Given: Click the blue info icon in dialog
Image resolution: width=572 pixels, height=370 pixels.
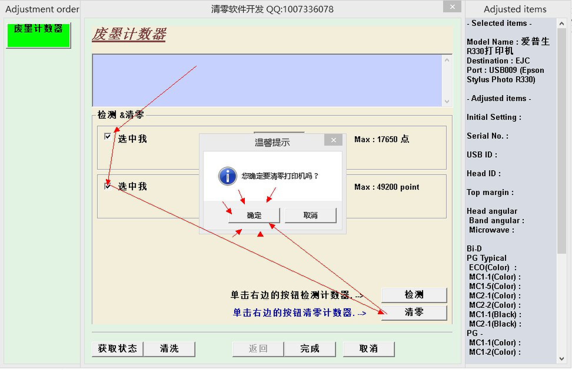Looking at the screenshot, I should [x=227, y=176].
